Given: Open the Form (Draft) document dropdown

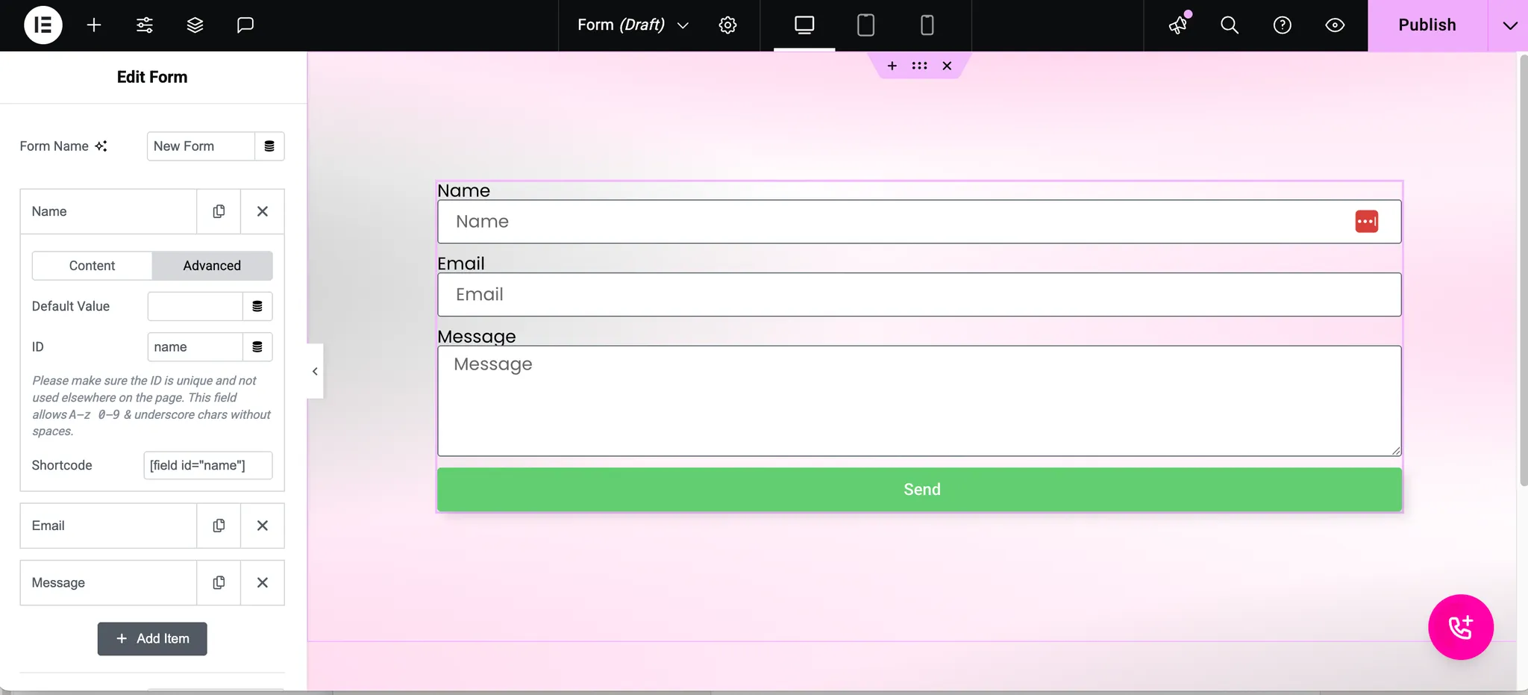Looking at the screenshot, I should click(633, 25).
